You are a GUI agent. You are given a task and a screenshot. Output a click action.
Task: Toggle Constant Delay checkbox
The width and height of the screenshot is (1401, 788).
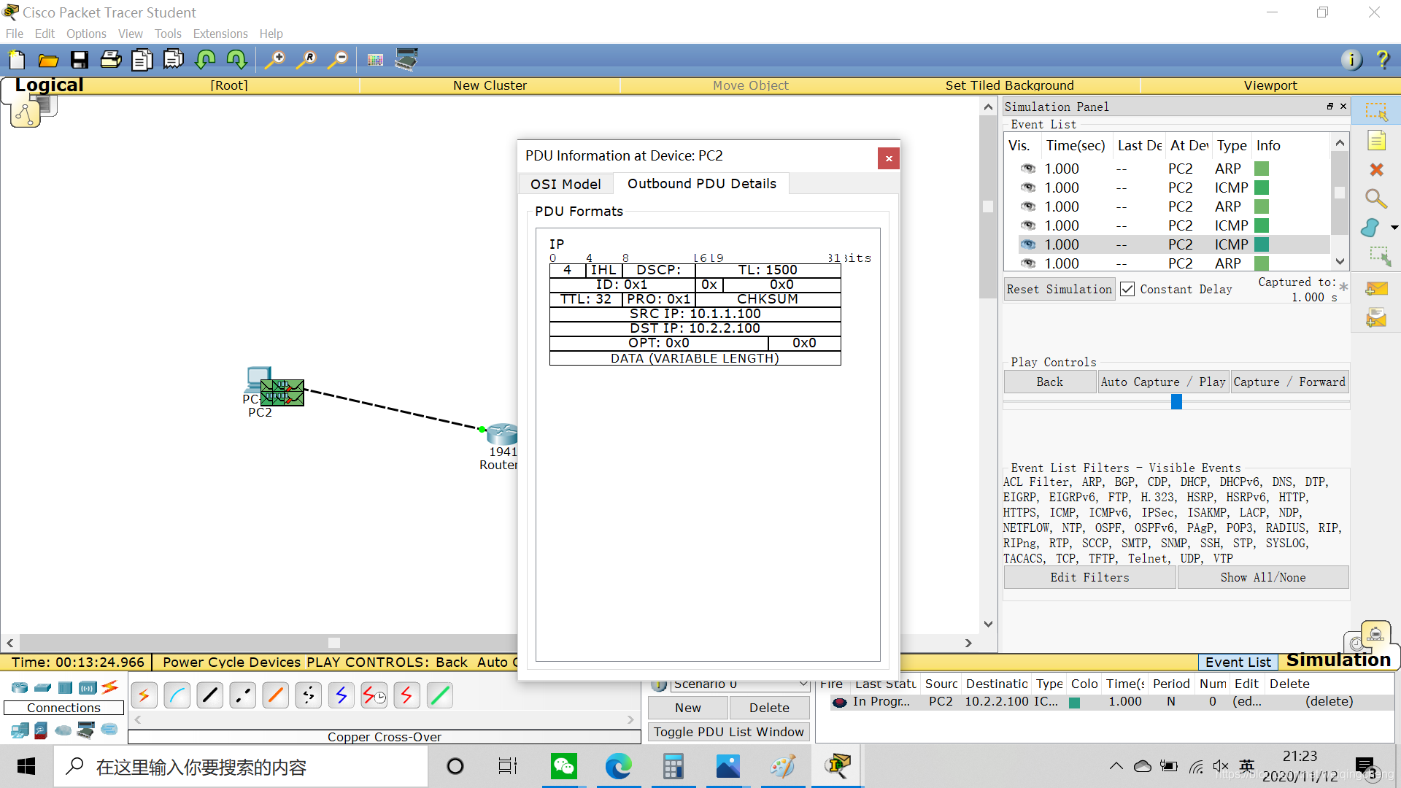click(x=1127, y=289)
